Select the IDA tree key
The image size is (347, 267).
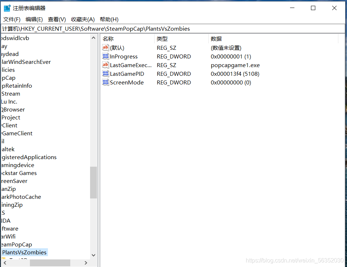pos(6,221)
